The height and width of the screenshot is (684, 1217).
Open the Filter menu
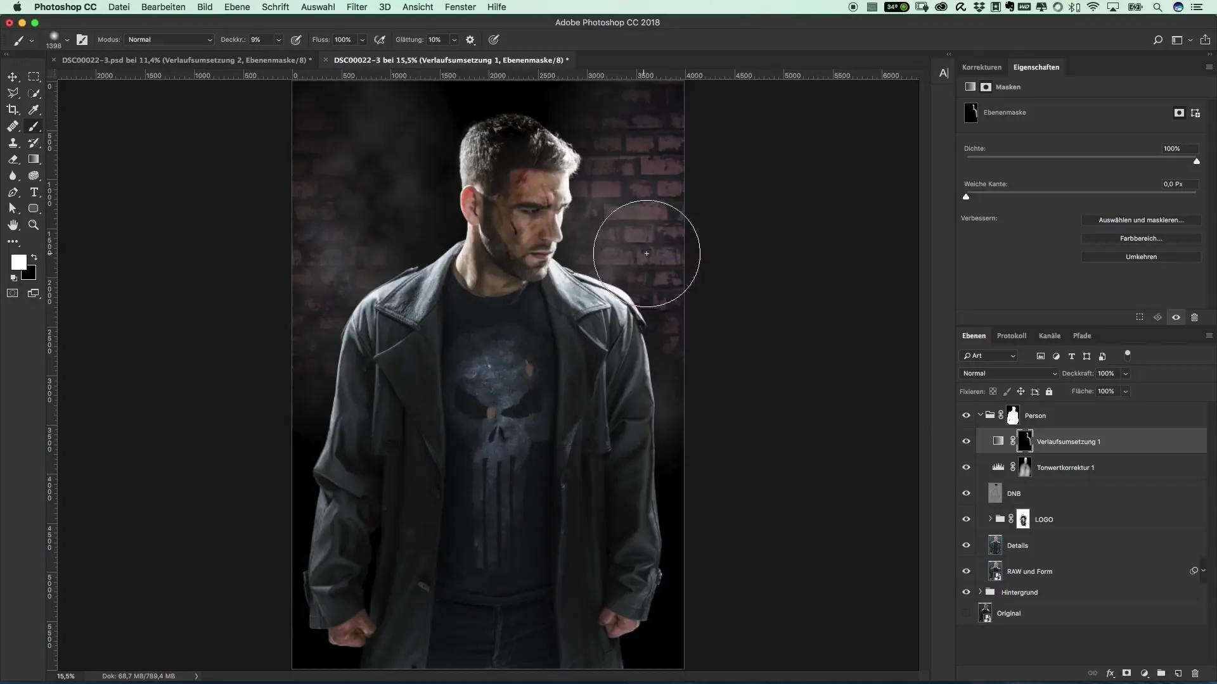pos(357,7)
